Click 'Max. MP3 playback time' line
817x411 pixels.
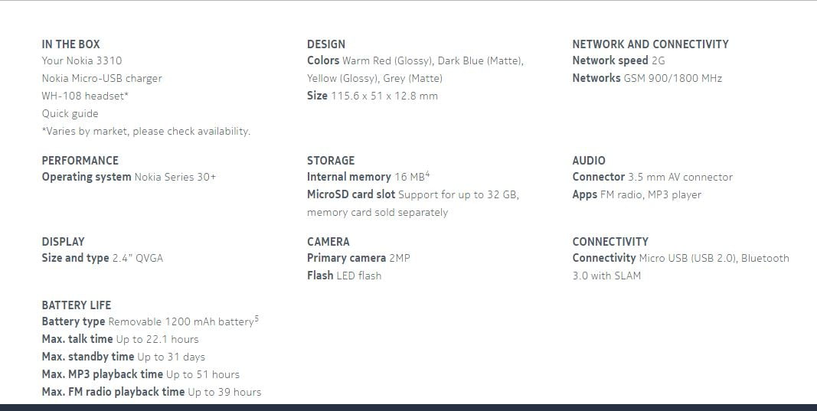141,374
